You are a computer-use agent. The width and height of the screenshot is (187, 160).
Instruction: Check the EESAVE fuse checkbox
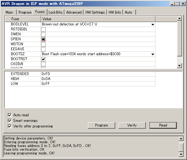tap(43, 49)
